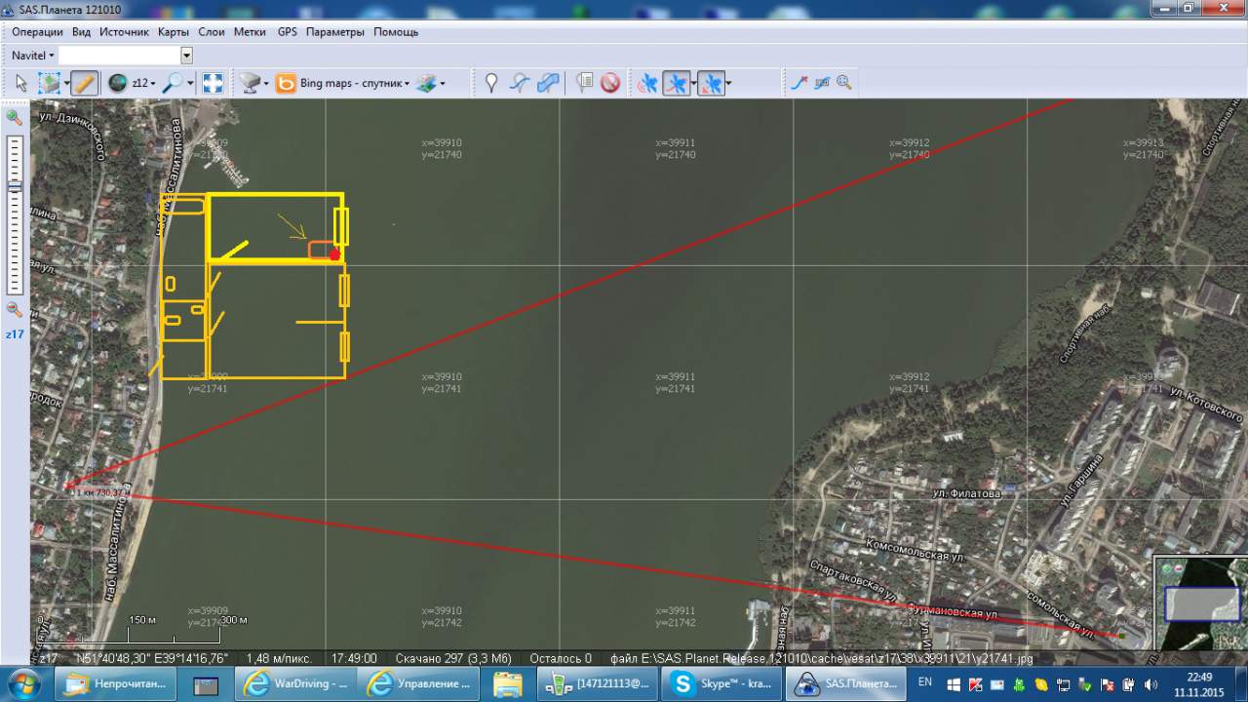Toggle GPS receiver connection
This screenshot has width=1248, height=702.
point(646,83)
